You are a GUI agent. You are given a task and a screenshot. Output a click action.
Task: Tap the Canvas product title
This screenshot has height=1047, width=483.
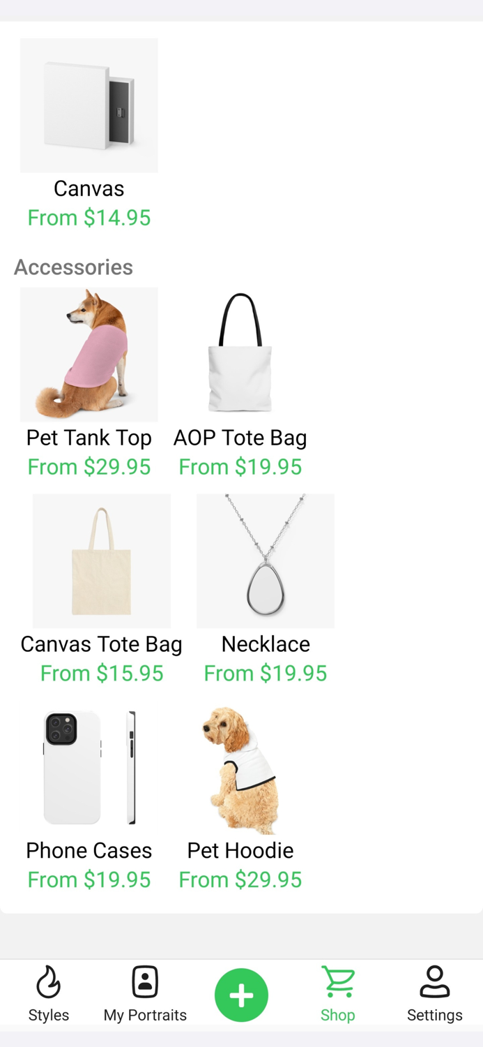tap(89, 188)
